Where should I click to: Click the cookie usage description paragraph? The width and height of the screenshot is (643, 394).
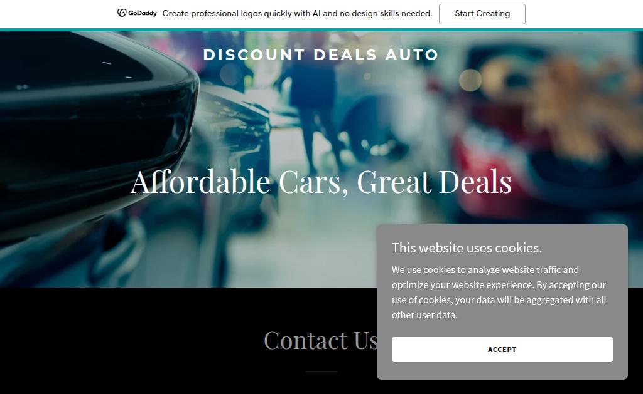(499, 293)
